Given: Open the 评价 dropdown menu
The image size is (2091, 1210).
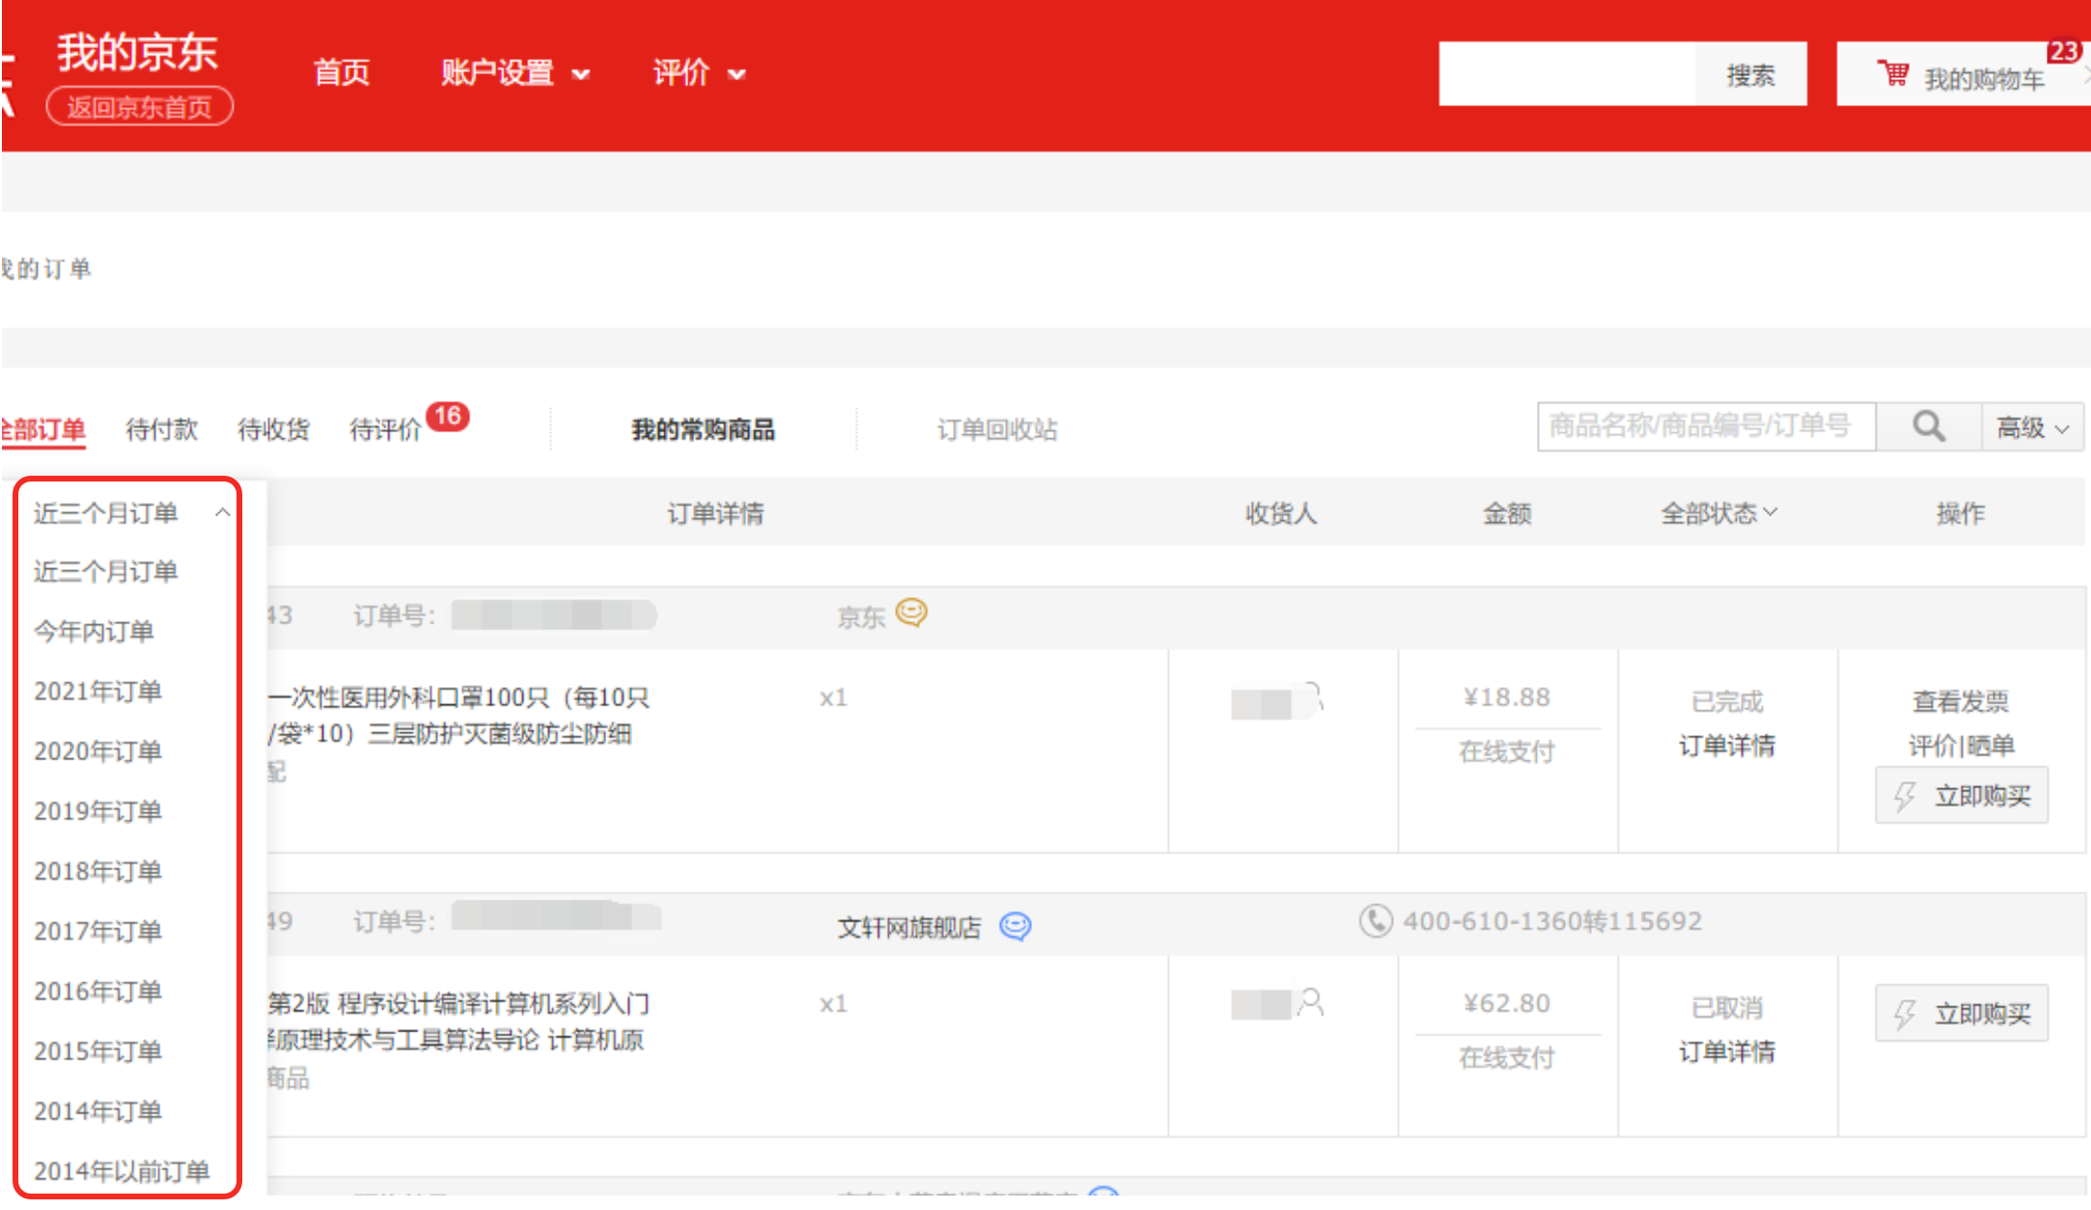Looking at the screenshot, I should 699,73.
